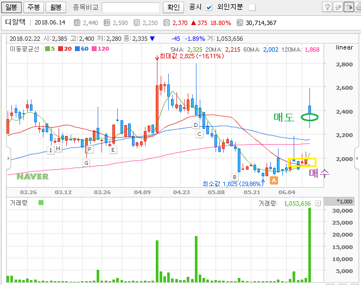Click the 이동평균선 moving average label
Viewport: 361px width, 285px height.
click(24, 48)
